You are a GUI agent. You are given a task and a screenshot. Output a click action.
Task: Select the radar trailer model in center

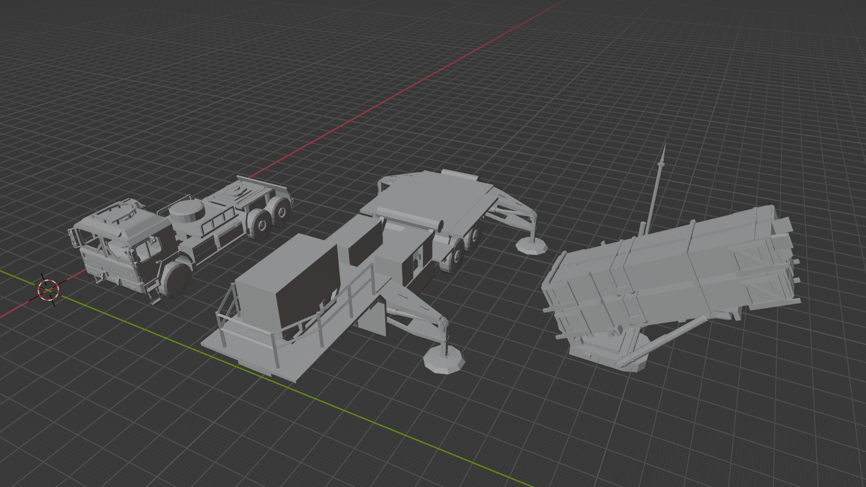(x=374, y=275)
